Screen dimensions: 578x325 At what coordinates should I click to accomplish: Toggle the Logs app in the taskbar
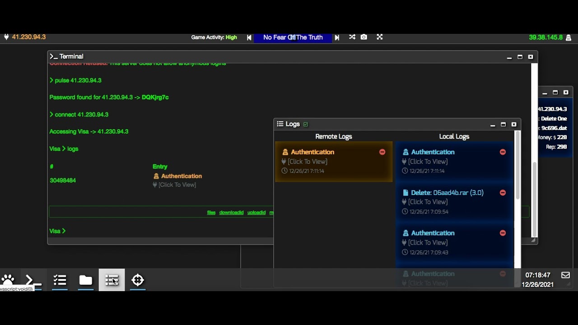[x=112, y=280]
